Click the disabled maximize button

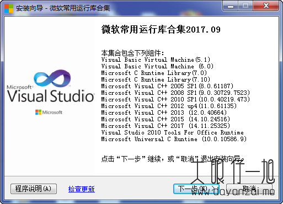245,6
